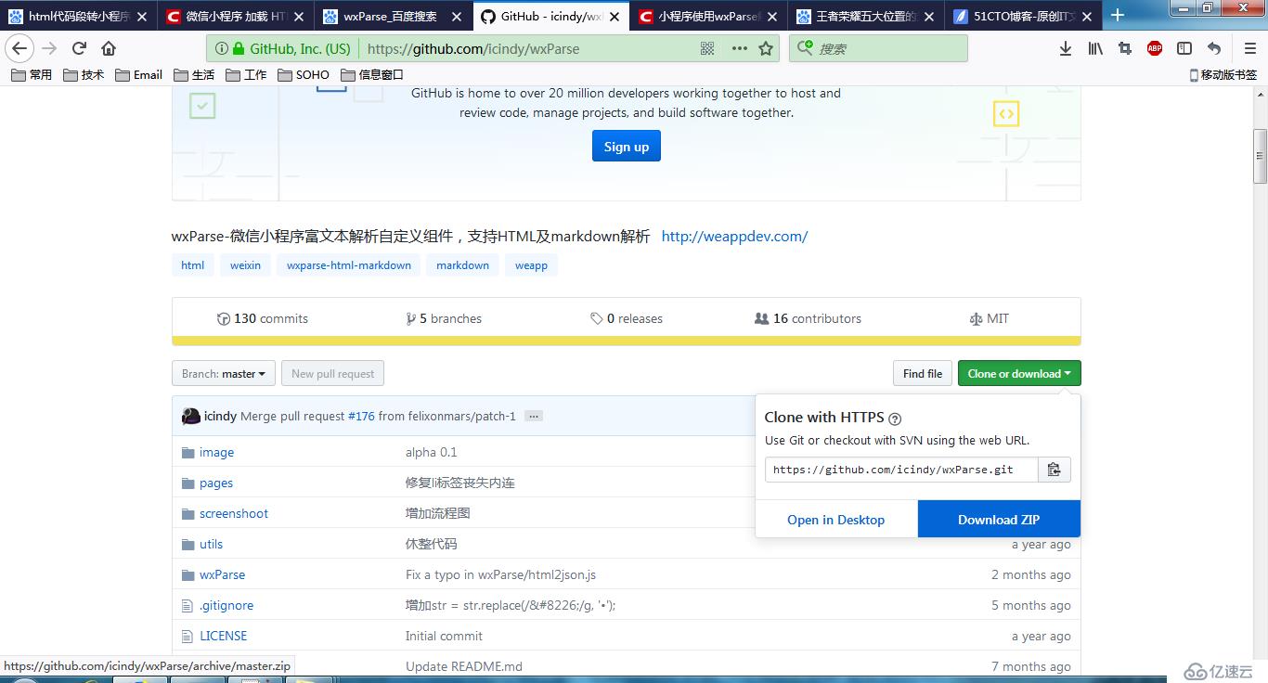This screenshot has height=683, width=1268.
Task: Show site info via shield icon
Action: click(x=221, y=48)
